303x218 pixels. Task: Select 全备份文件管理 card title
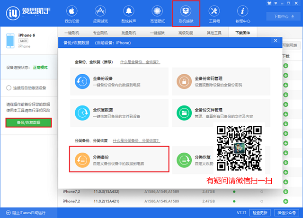(208, 110)
